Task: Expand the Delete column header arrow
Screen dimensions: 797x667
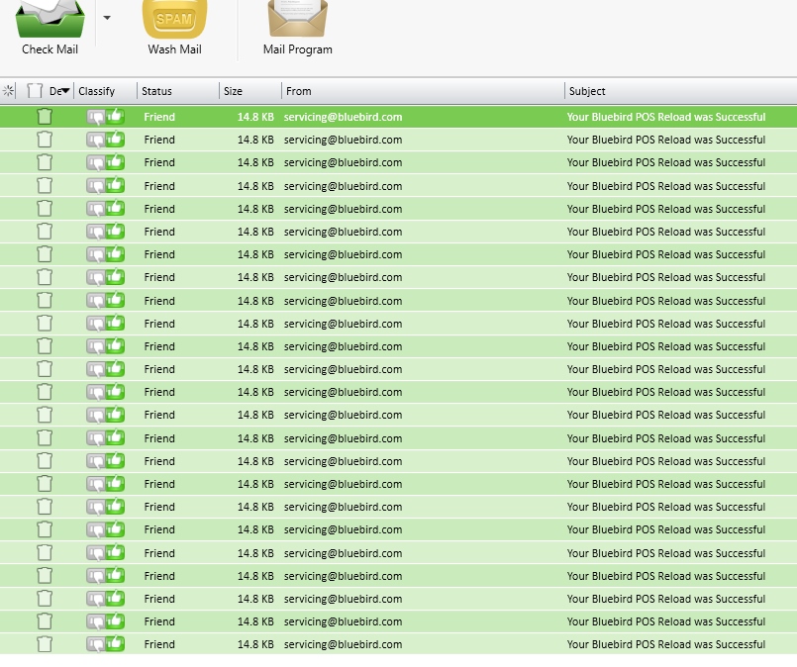Action: tap(65, 91)
